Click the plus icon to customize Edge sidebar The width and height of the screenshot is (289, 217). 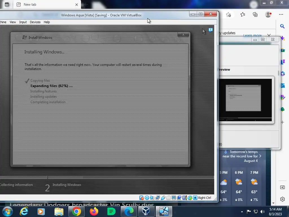click(283, 122)
